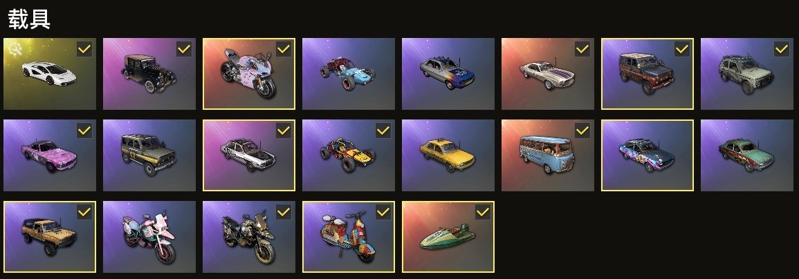Select the green speedboat skin
The width and height of the screenshot is (799, 279).
[x=448, y=237]
